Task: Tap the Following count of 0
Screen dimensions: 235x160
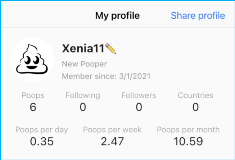Action: 83,107
